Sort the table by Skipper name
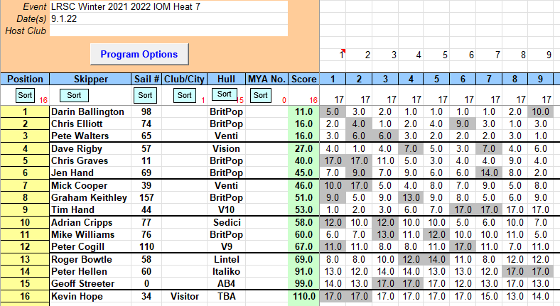This screenshot has height=306, width=560. (x=74, y=95)
